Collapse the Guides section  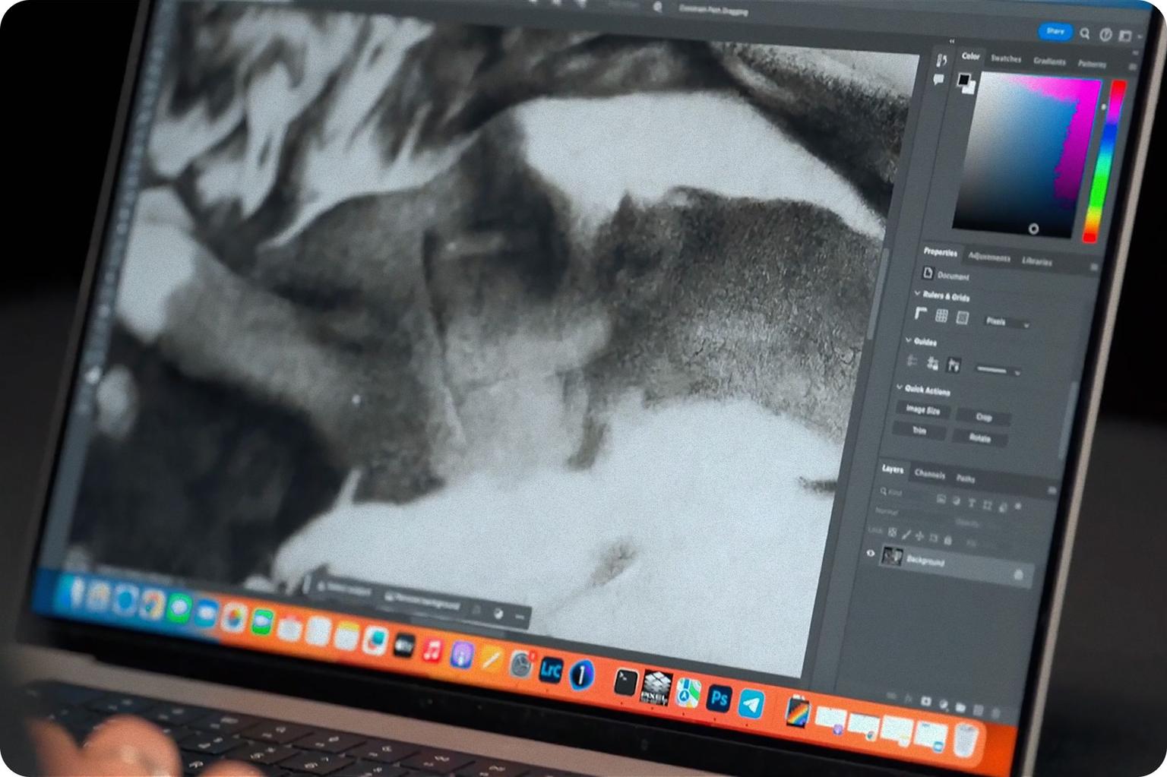click(x=909, y=340)
